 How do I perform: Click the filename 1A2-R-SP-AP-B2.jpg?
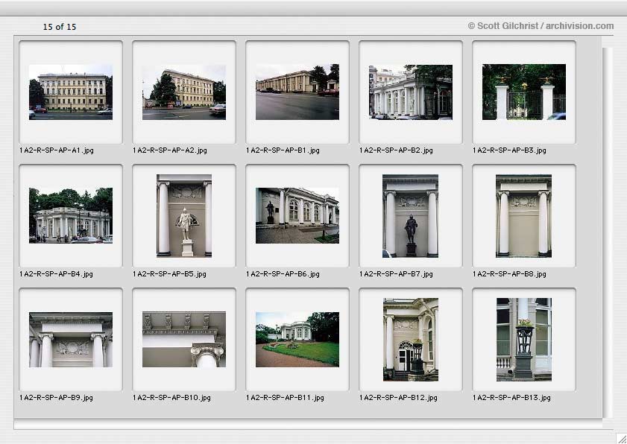[397, 150]
